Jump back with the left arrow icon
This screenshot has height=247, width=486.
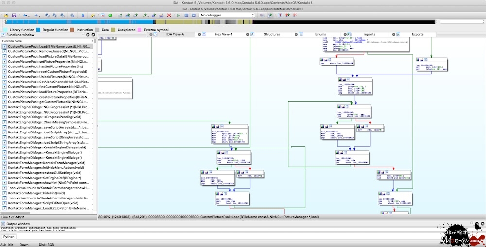click(25, 15)
